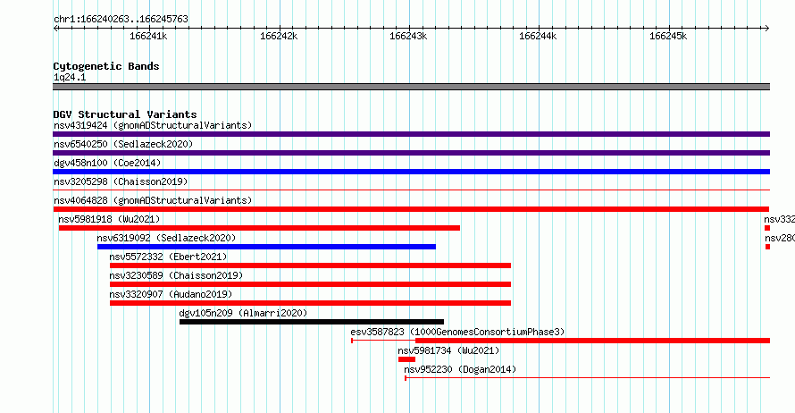Select the dgv105n209 black variant bar

(x=312, y=322)
